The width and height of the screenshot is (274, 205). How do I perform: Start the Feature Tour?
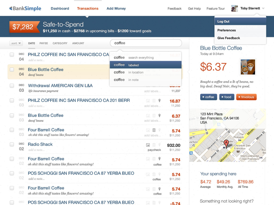coord(215,9)
